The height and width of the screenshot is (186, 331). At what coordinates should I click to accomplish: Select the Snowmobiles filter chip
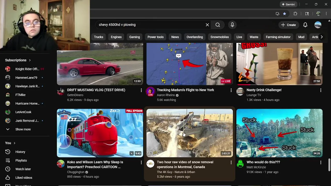[x=220, y=37]
